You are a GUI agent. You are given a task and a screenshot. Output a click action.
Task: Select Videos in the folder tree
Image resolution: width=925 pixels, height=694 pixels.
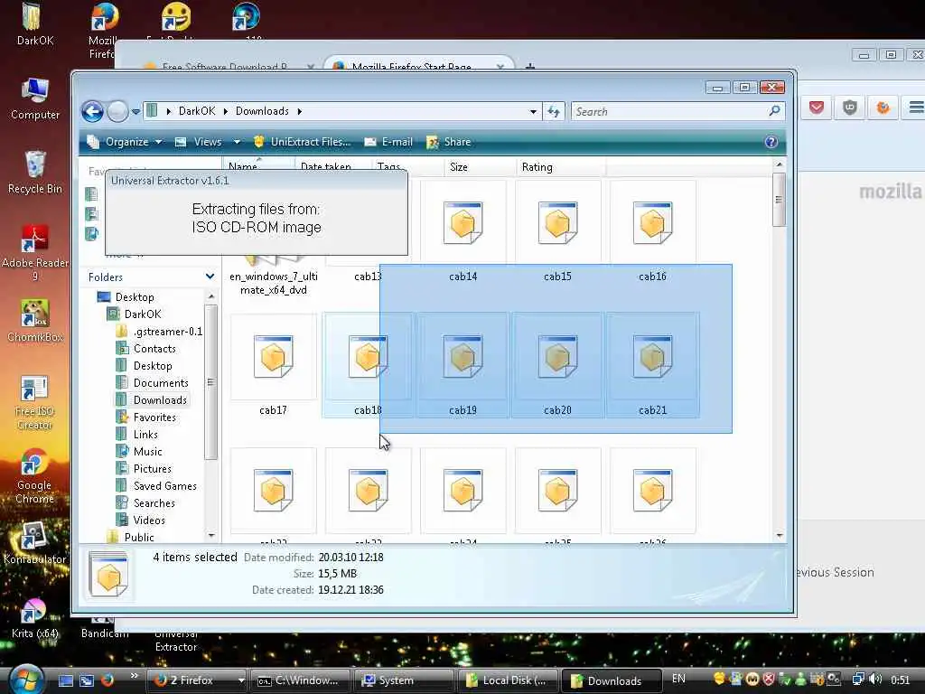pyautogui.click(x=149, y=520)
